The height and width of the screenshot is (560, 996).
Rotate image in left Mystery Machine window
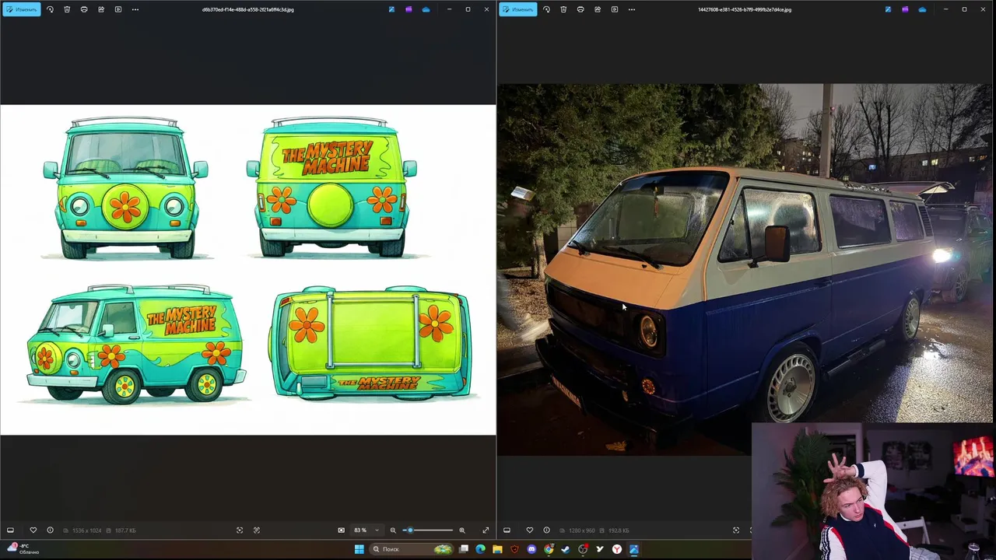pyautogui.click(x=50, y=9)
